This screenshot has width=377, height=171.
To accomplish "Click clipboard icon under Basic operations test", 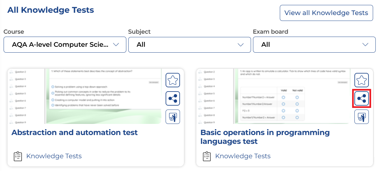I will pos(206,156).
